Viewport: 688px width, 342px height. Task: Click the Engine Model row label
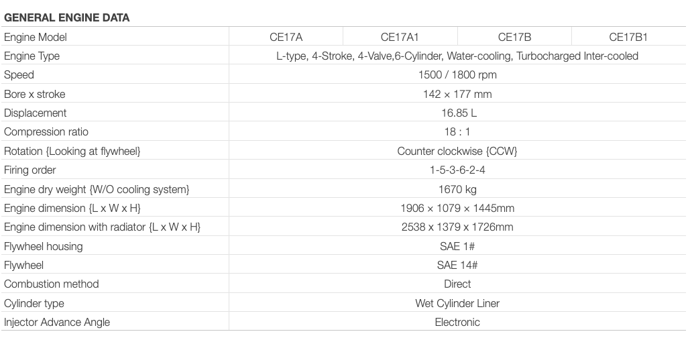pos(36,38)
